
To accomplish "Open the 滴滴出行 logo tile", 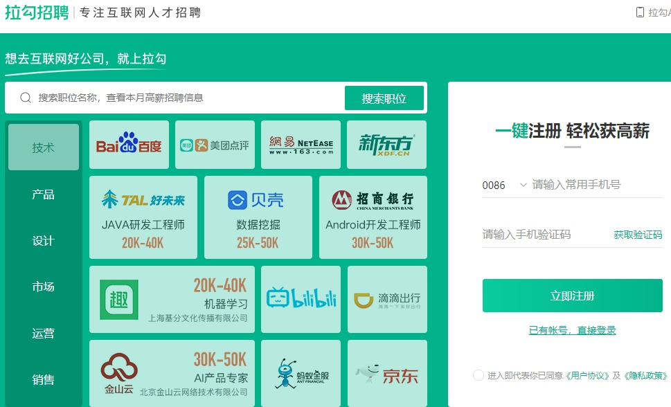I will pyautogui.click(x=387, y=299).
